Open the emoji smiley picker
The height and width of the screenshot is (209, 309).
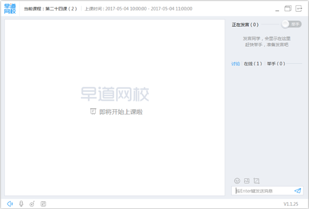pos(237,181)
